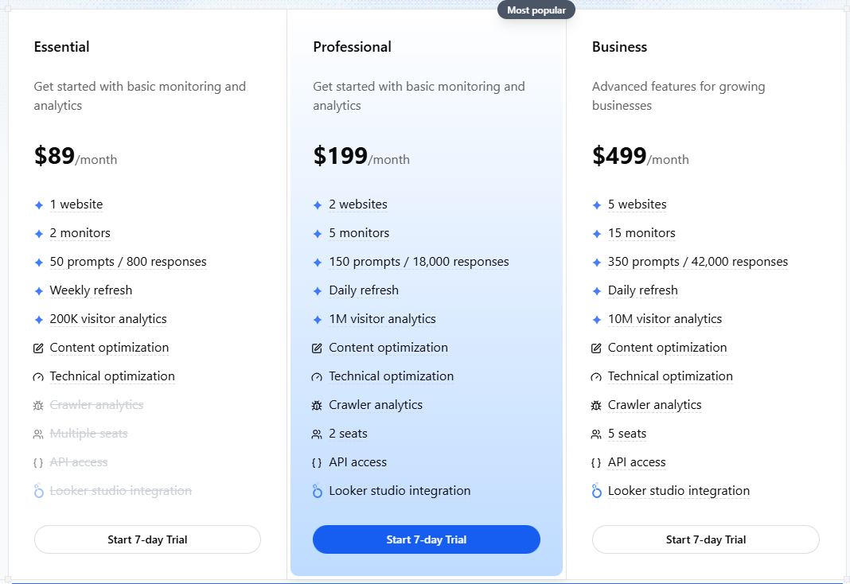Select the Business plan heading
The image size is (850, 584).
[620, 47]
